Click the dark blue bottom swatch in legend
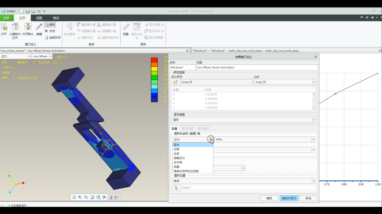 154,100
